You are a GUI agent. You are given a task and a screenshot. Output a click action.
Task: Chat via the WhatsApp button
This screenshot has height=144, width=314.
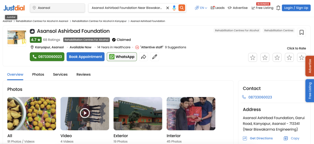click(x=122, y=57)
